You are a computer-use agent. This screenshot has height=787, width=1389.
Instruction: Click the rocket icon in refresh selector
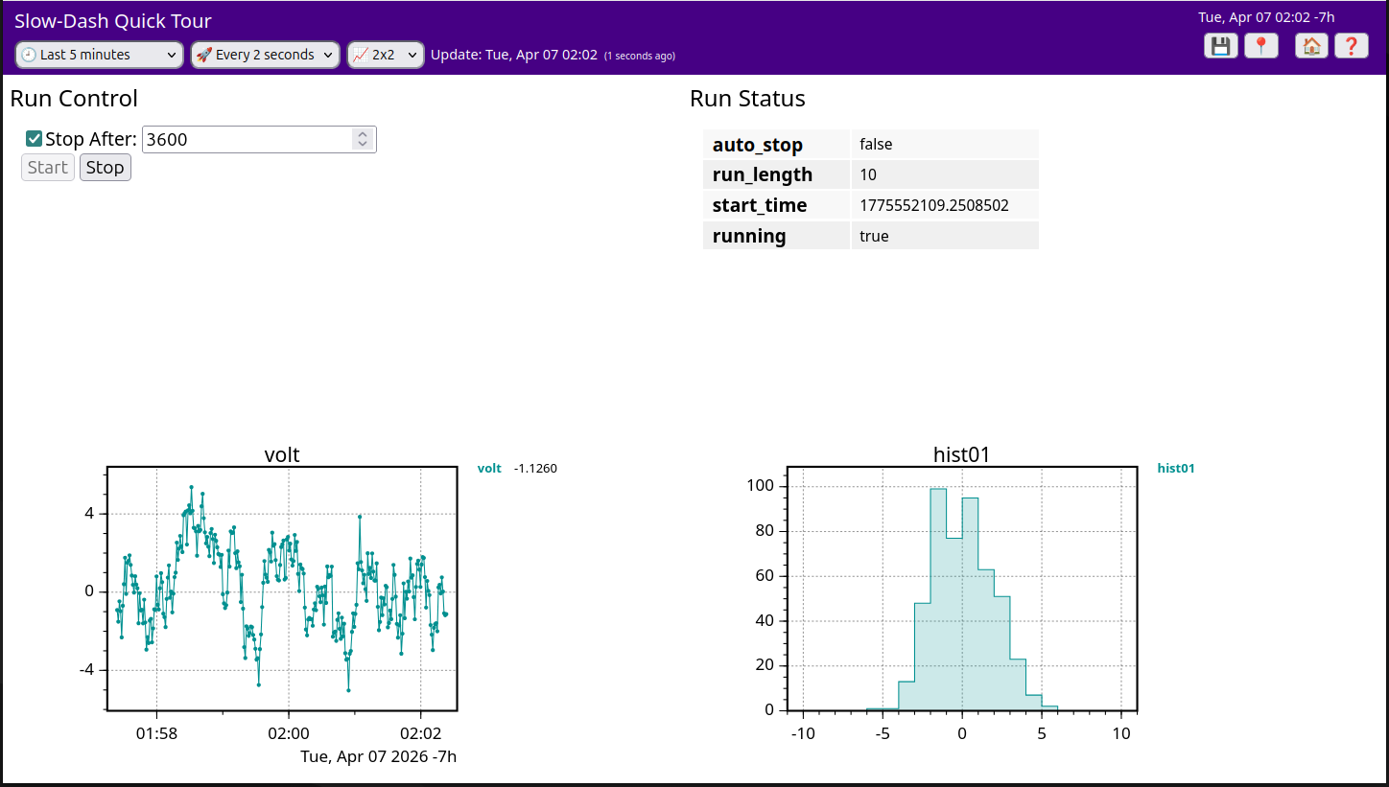203,55
